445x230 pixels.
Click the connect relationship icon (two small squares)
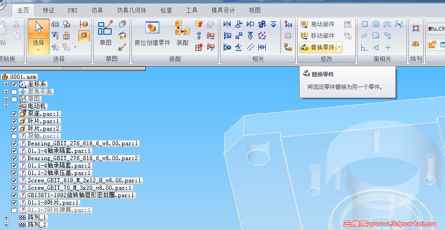[x=238, y=36]
